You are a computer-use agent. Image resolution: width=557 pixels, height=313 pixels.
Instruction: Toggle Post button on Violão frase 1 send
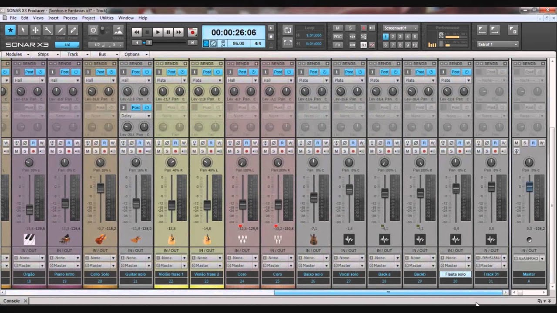pos(171,72)
